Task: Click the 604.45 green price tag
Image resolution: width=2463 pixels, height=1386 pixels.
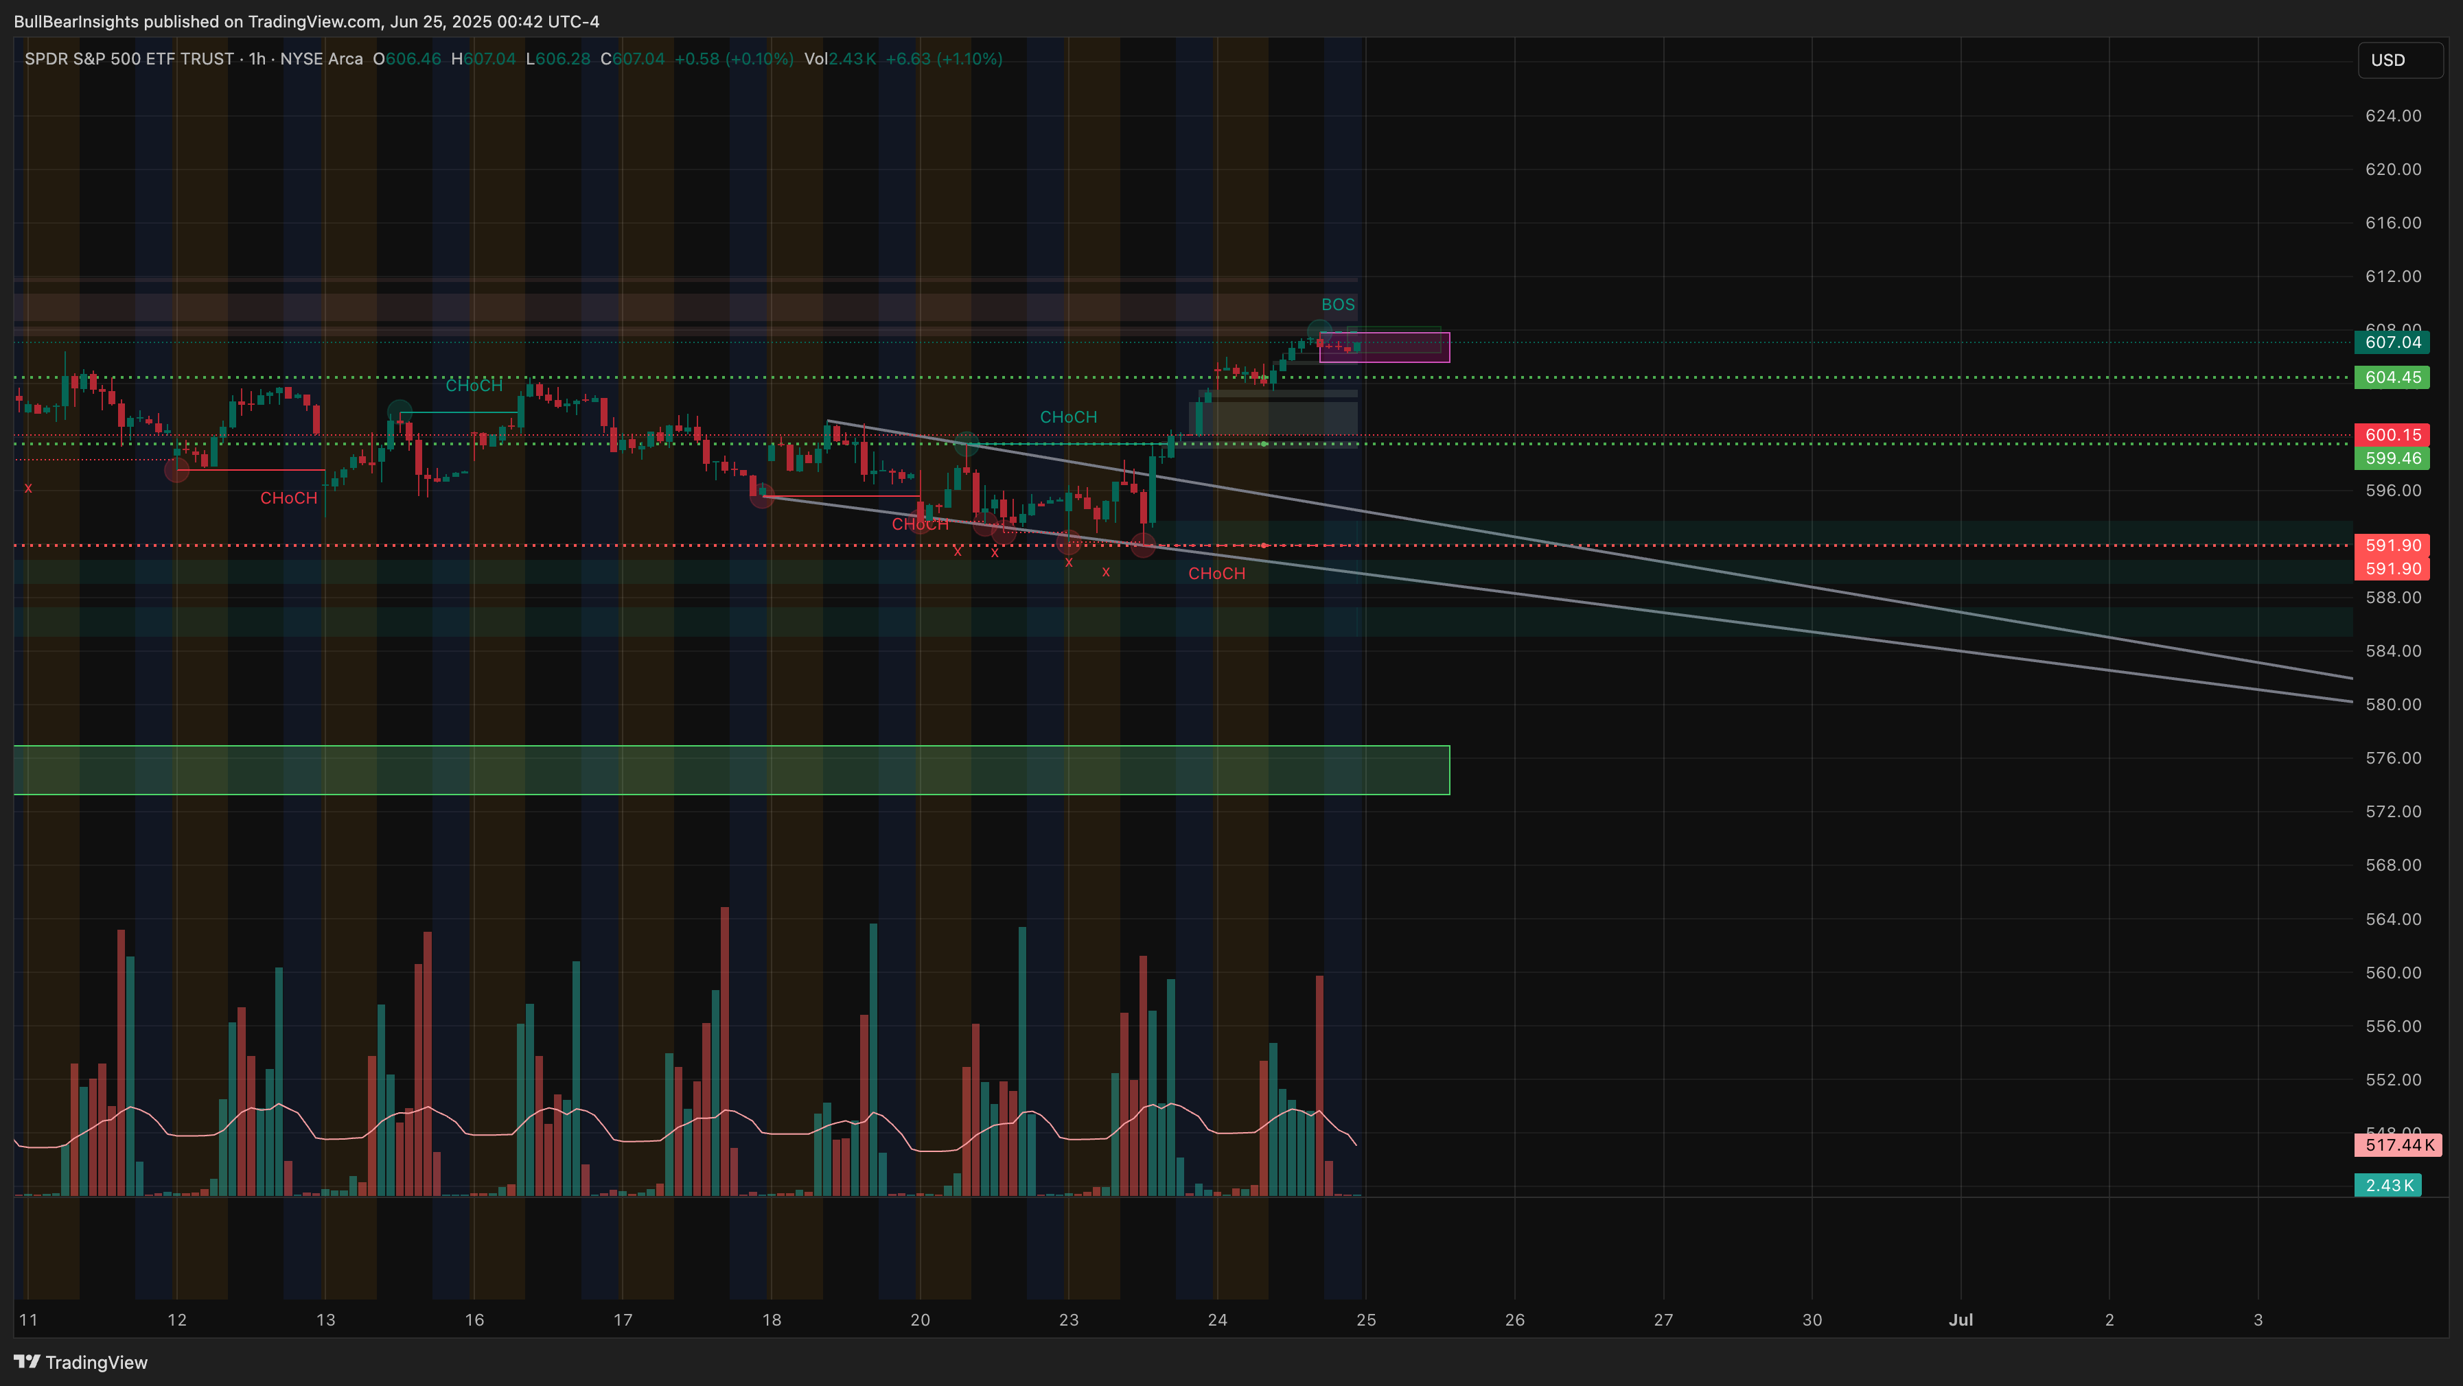Action: click(x=2393, y=377)
